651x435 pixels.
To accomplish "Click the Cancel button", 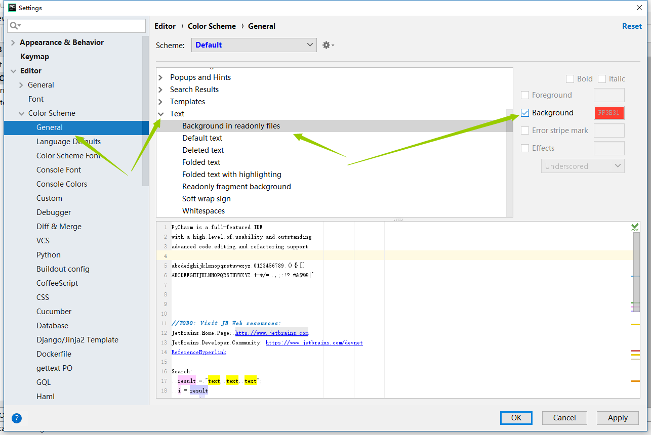I will 564,418.
